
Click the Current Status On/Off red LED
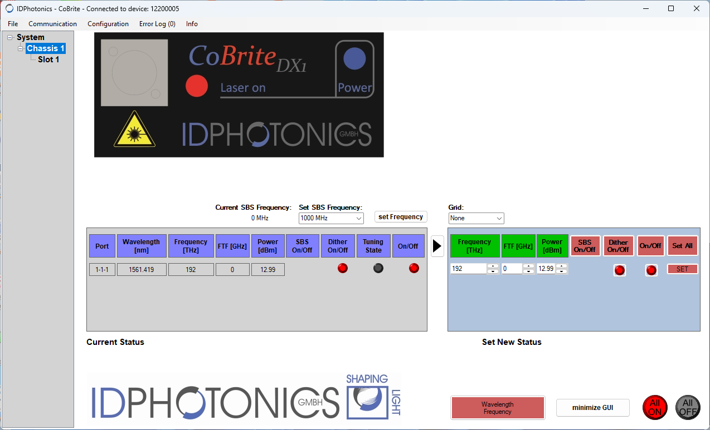tap(414, 268)
